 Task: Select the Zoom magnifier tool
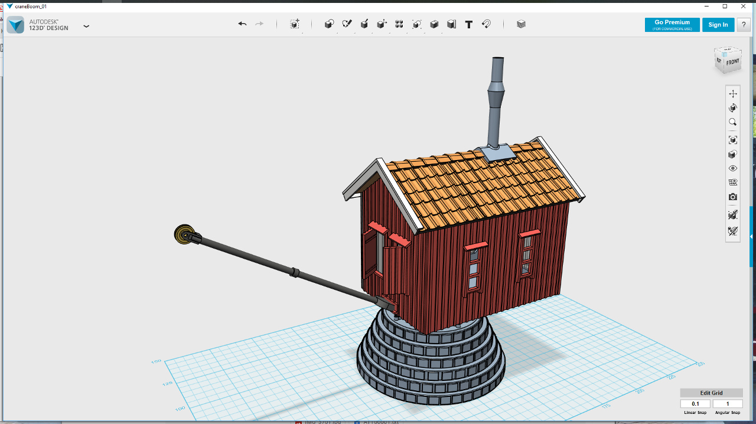(733, 122)
